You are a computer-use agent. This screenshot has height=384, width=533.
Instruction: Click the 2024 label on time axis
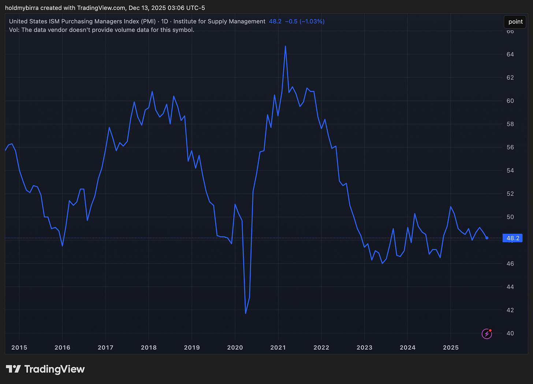coord(408,347)
